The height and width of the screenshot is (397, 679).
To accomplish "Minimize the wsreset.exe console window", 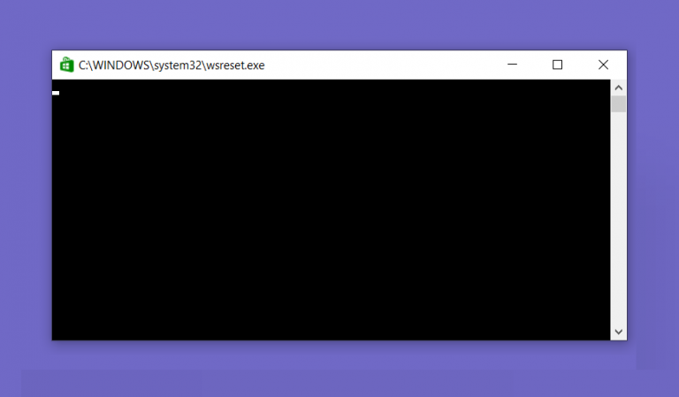I will click(512, 65).
